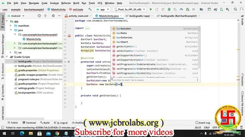Sync project with Gradle files icon
Image resolution: width=245 pixels, height=137 pixels.
click(216, 10)
